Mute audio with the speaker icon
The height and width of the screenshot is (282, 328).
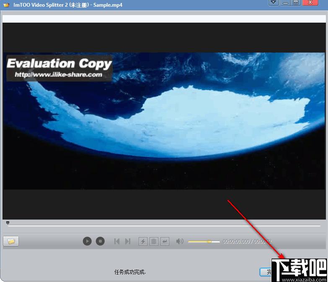pyautogui.click(x=180, y=241)
